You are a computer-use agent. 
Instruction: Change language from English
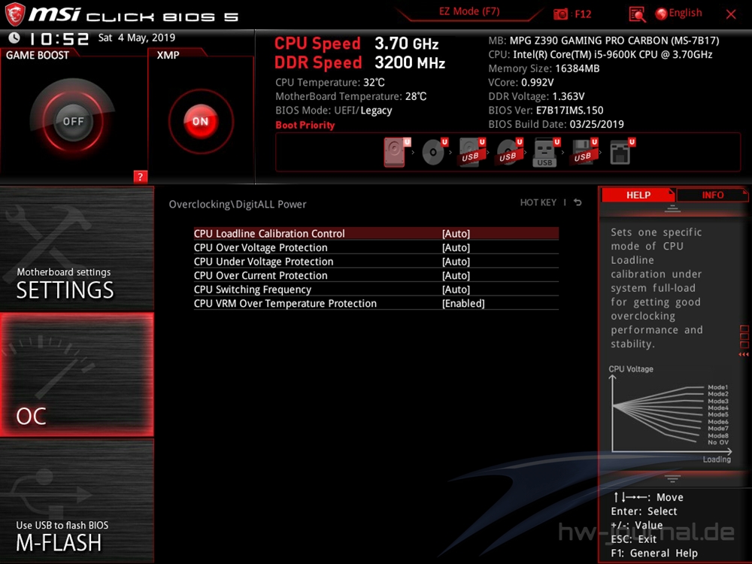pos(685,13)
